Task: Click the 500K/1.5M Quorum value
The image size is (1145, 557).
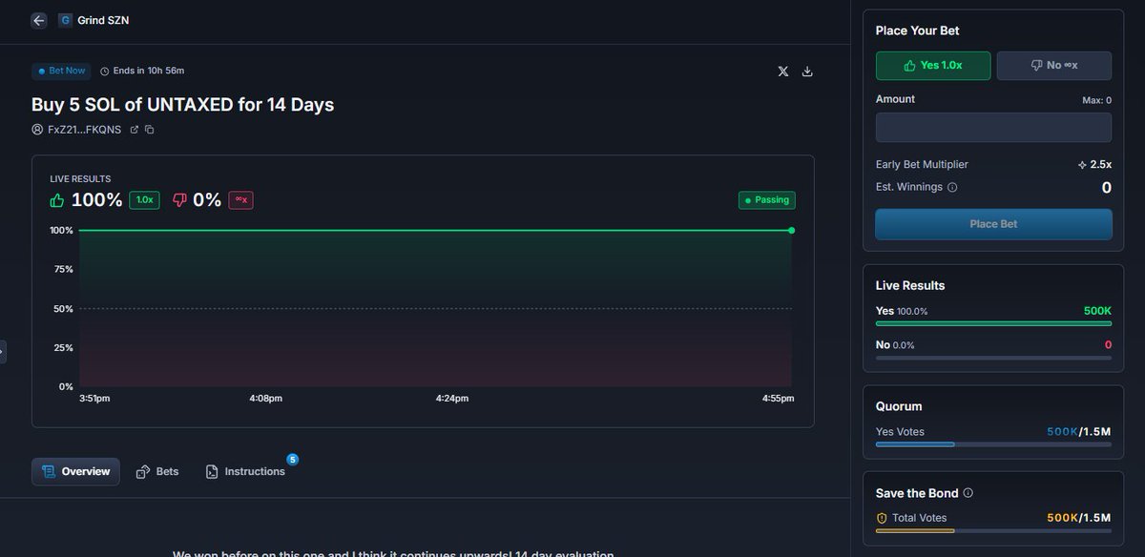Action: pyautogui.click(x=1079, y=432)
